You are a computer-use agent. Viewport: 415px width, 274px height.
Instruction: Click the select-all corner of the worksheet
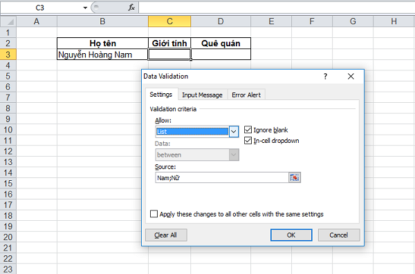tap(8, 21)
